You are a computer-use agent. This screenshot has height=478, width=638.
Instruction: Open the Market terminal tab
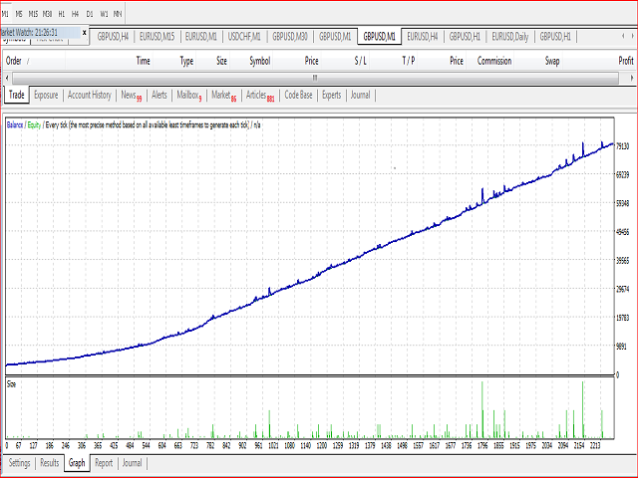[223, 96]
